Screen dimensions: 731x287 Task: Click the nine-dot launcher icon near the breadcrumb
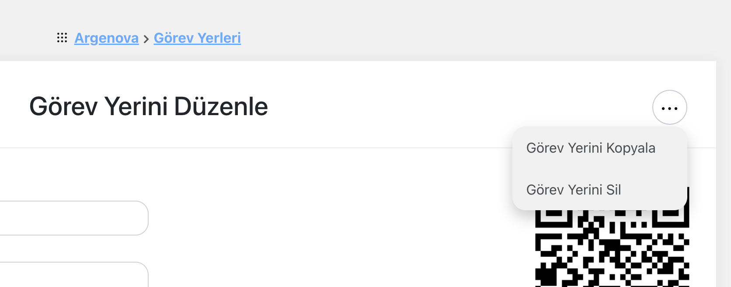[x=62, y=38]
